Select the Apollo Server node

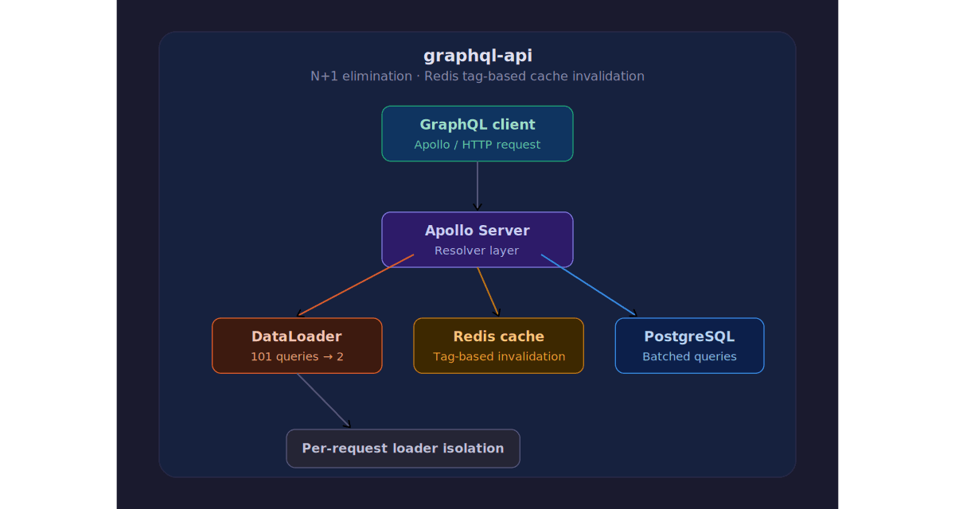(477, 239)
